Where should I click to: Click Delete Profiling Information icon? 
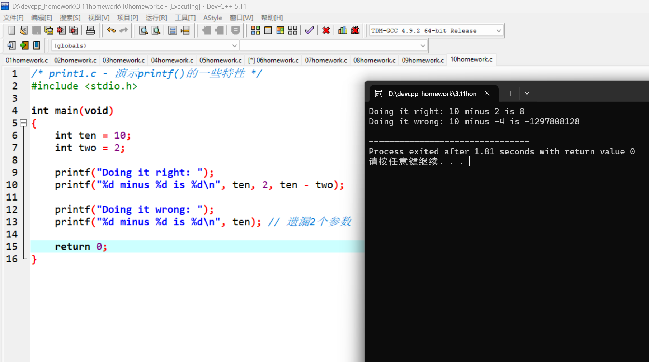[x=355, y=30]
